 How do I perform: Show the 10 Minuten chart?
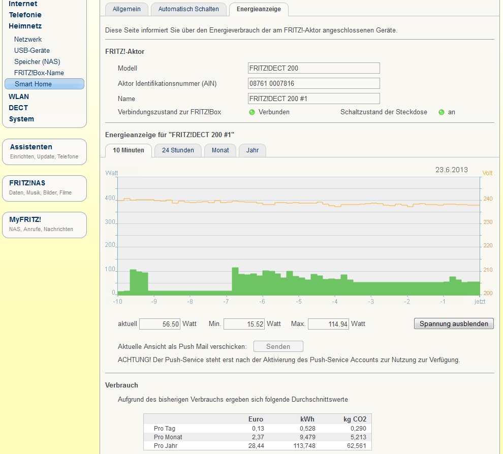click(x=129, y=150)
